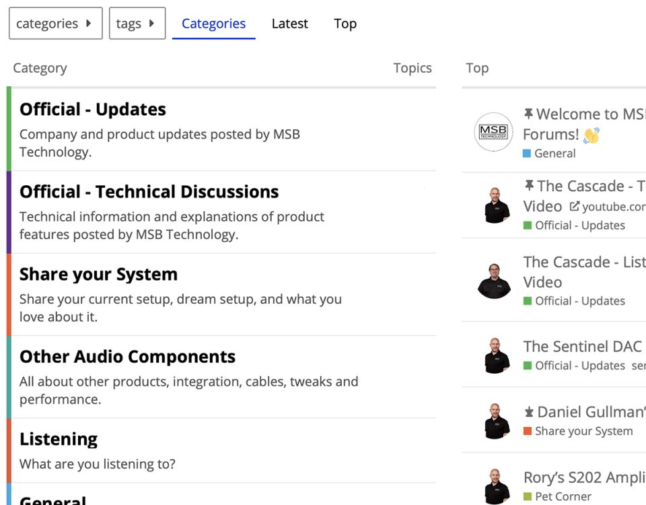Open the Listening category
646x505 pixels.
point(59,439)
